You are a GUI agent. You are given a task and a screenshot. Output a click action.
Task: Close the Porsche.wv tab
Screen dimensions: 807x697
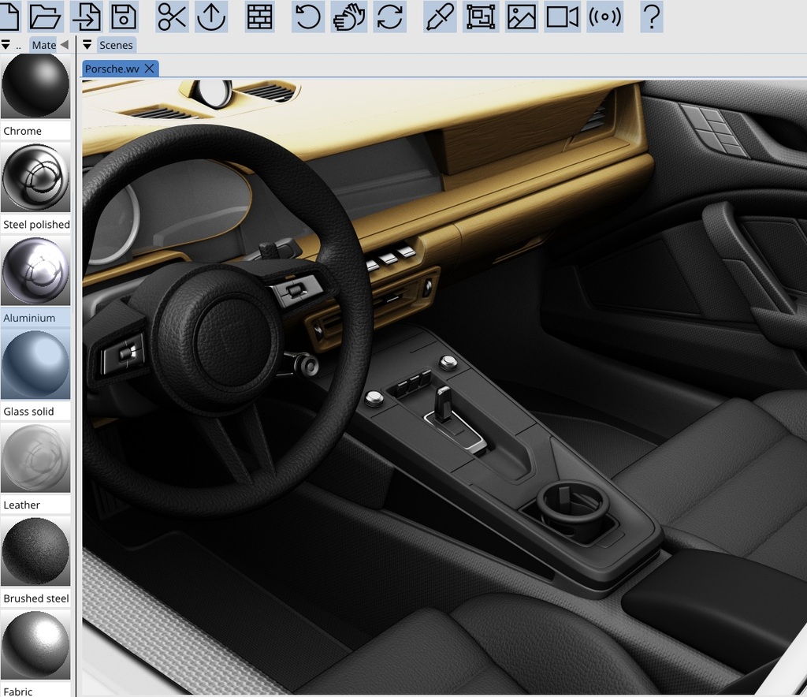(x=149, y=69)
